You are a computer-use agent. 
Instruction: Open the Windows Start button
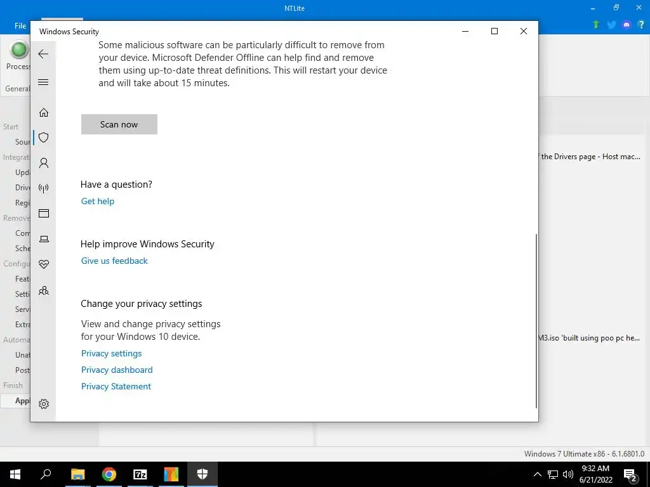pyautogui.click(x=15, y=474)
